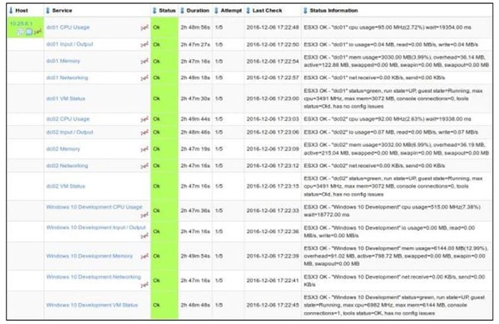Open graph icon for dc01 CPU Usage
Screen dimensions: 499x324
(144, 28)
